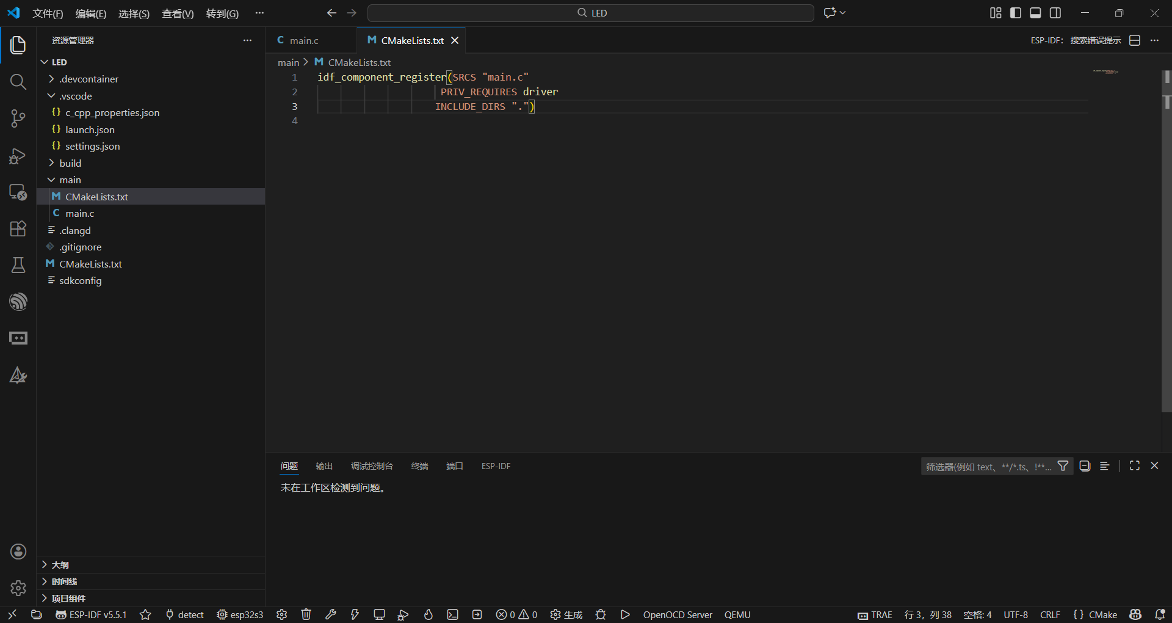Open the Testing flask view

[18, 265]
